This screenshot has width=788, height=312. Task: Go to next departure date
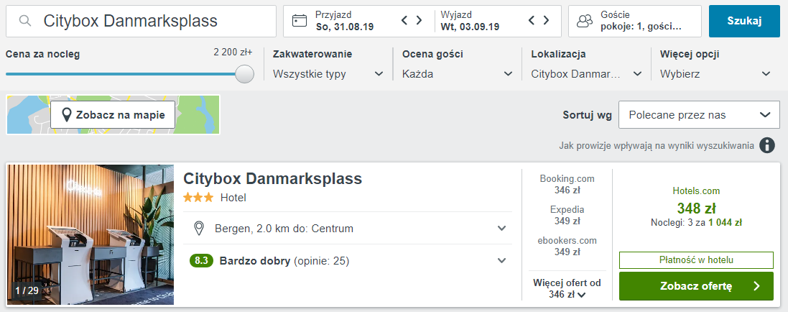[x=547, y=21]
